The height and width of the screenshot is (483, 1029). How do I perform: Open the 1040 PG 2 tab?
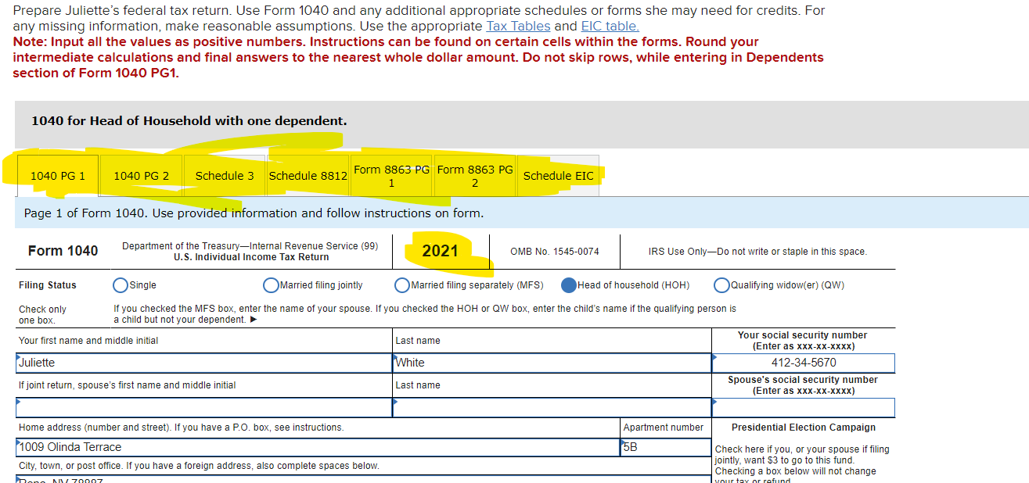click(x=141, y=175)
